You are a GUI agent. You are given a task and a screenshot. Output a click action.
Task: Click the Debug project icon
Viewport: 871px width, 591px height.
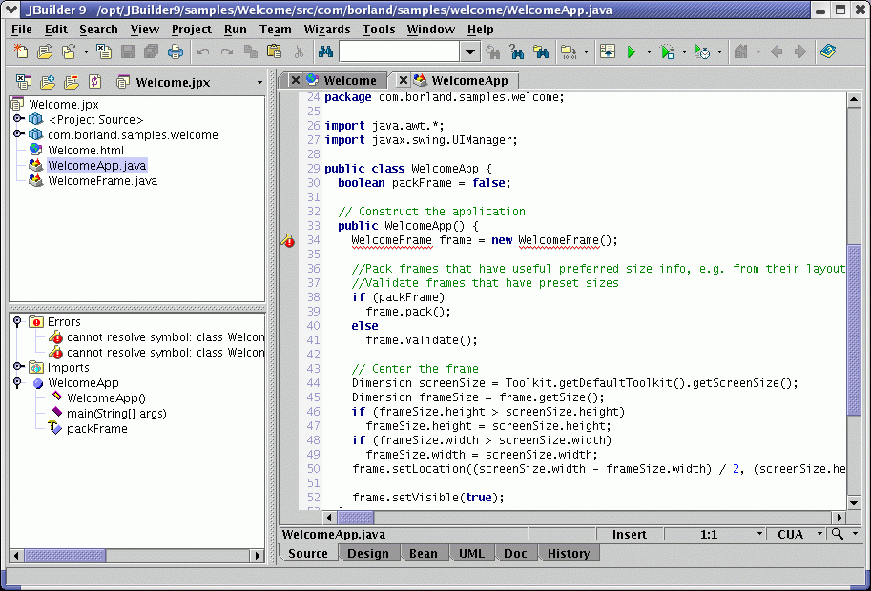pos(668,52)
